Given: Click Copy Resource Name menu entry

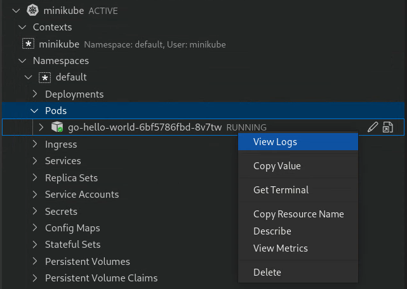Looking at the screenshot, I should coord(298,214).
